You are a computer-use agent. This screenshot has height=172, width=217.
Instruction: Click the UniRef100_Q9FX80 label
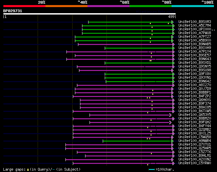pos(195,74)
